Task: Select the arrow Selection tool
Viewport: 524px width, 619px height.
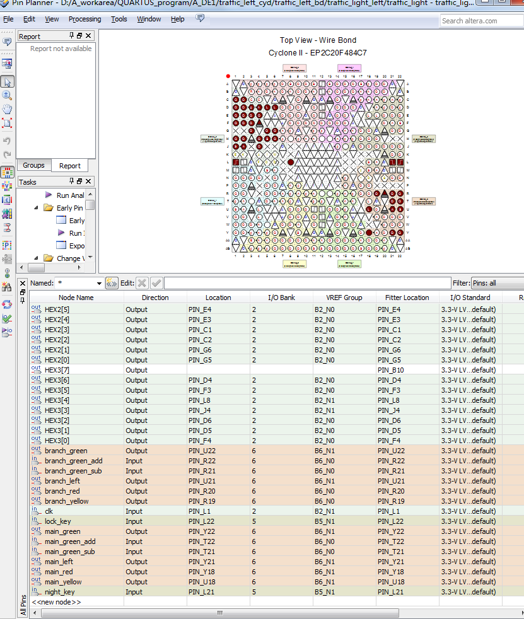Action: [8, 81]
